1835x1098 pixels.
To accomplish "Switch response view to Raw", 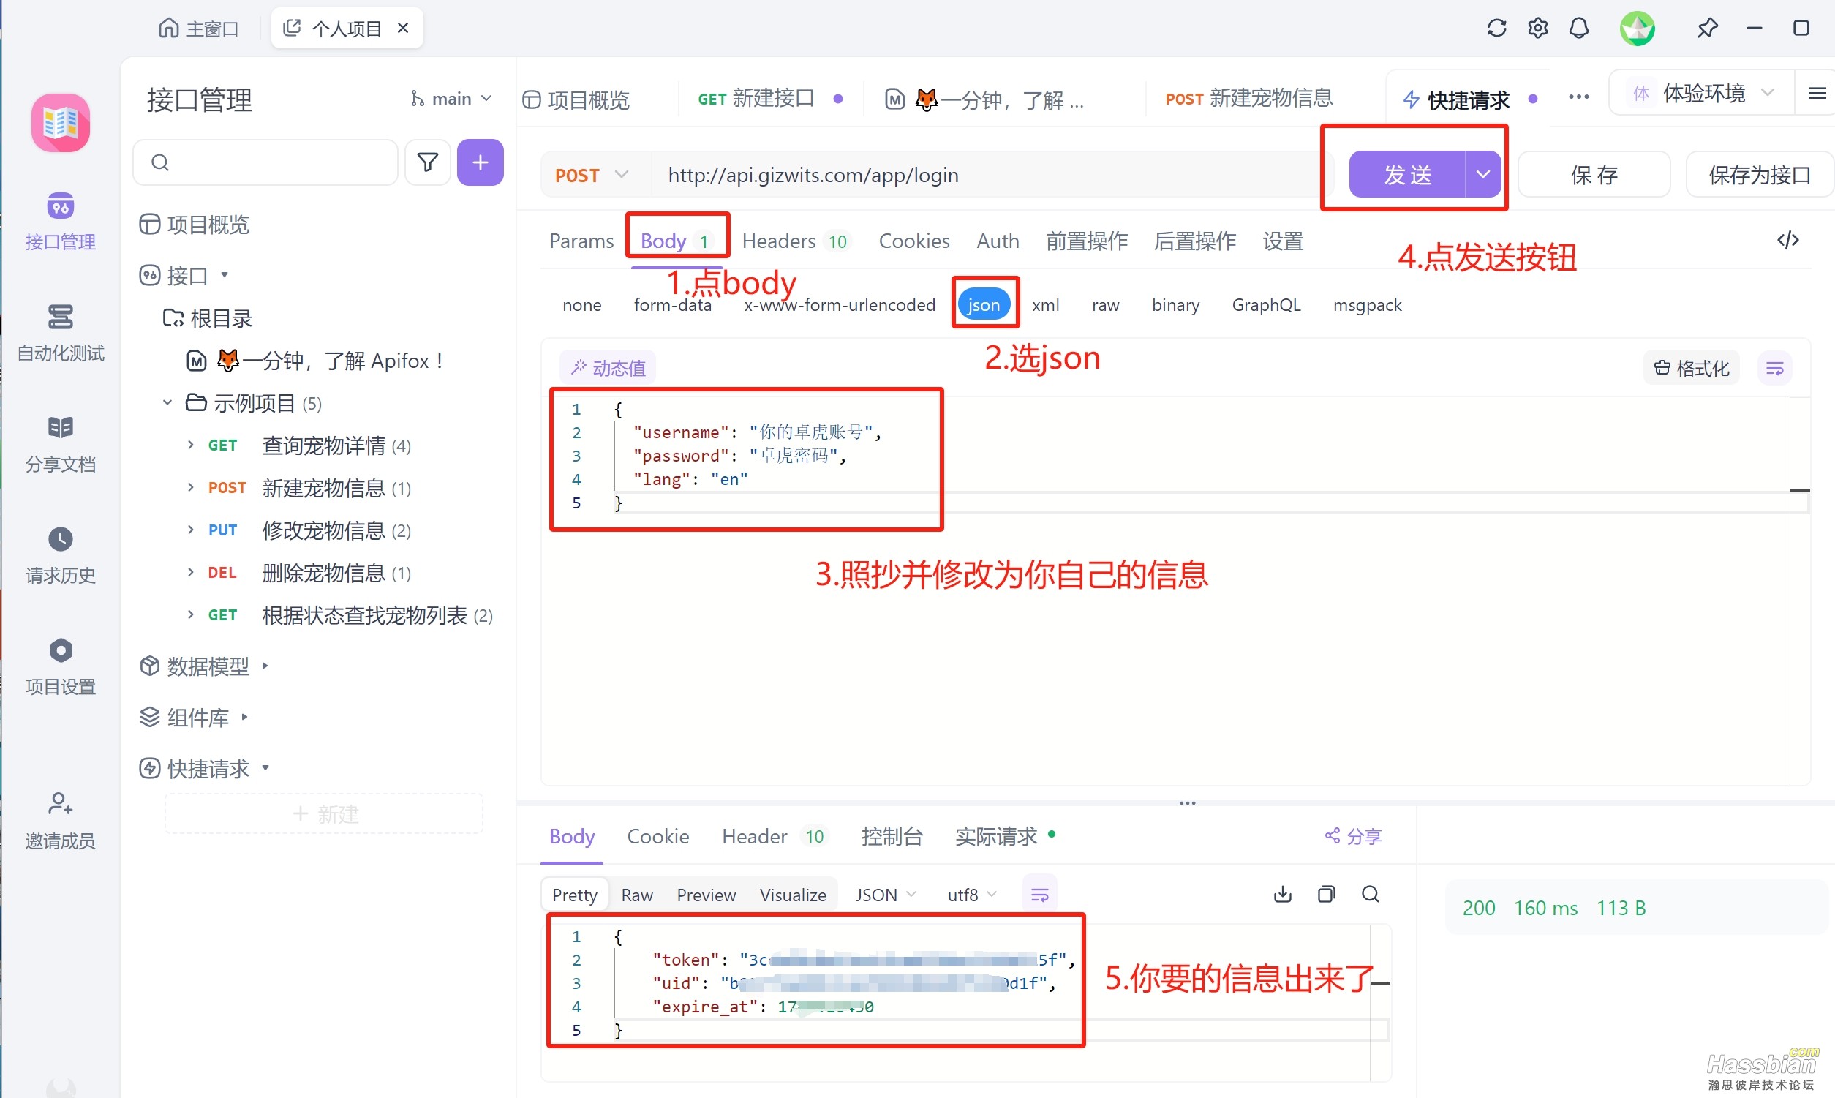I will [637, 895].
